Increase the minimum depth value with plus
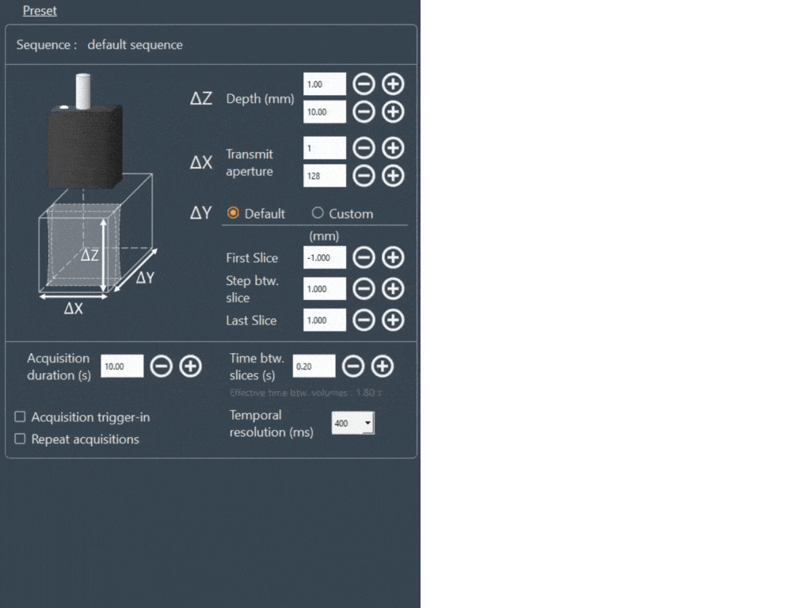 393,84
